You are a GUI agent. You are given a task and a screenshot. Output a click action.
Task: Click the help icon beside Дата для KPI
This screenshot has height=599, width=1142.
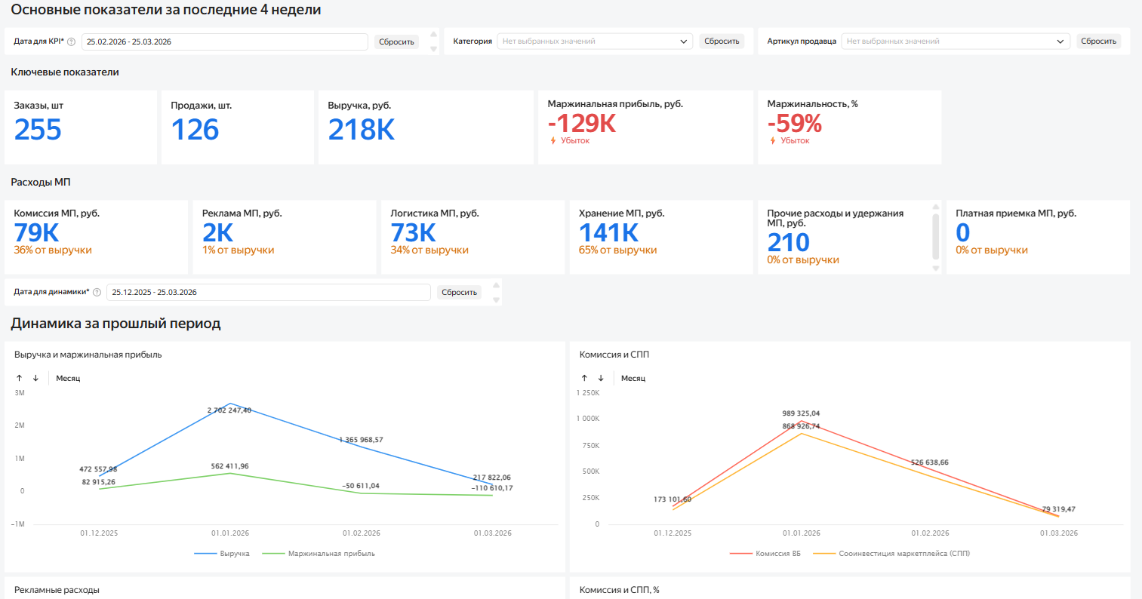click(72, 41)
